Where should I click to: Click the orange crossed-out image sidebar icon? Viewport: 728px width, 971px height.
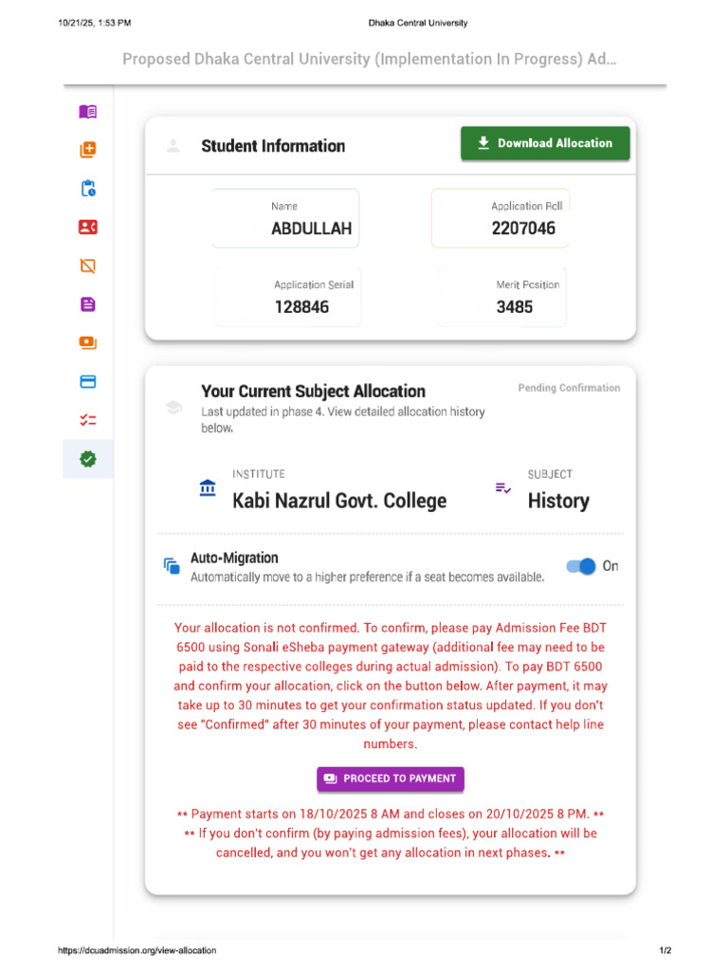pyautogui.click(x=88, y=266)
